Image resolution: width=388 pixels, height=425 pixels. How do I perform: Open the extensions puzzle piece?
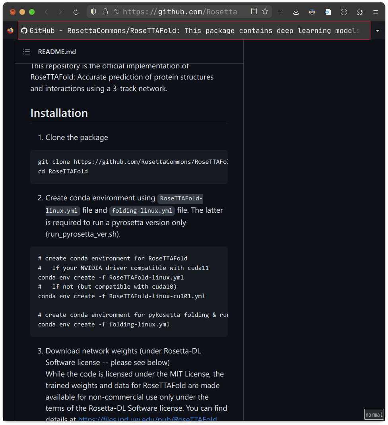tap(360, 12)
